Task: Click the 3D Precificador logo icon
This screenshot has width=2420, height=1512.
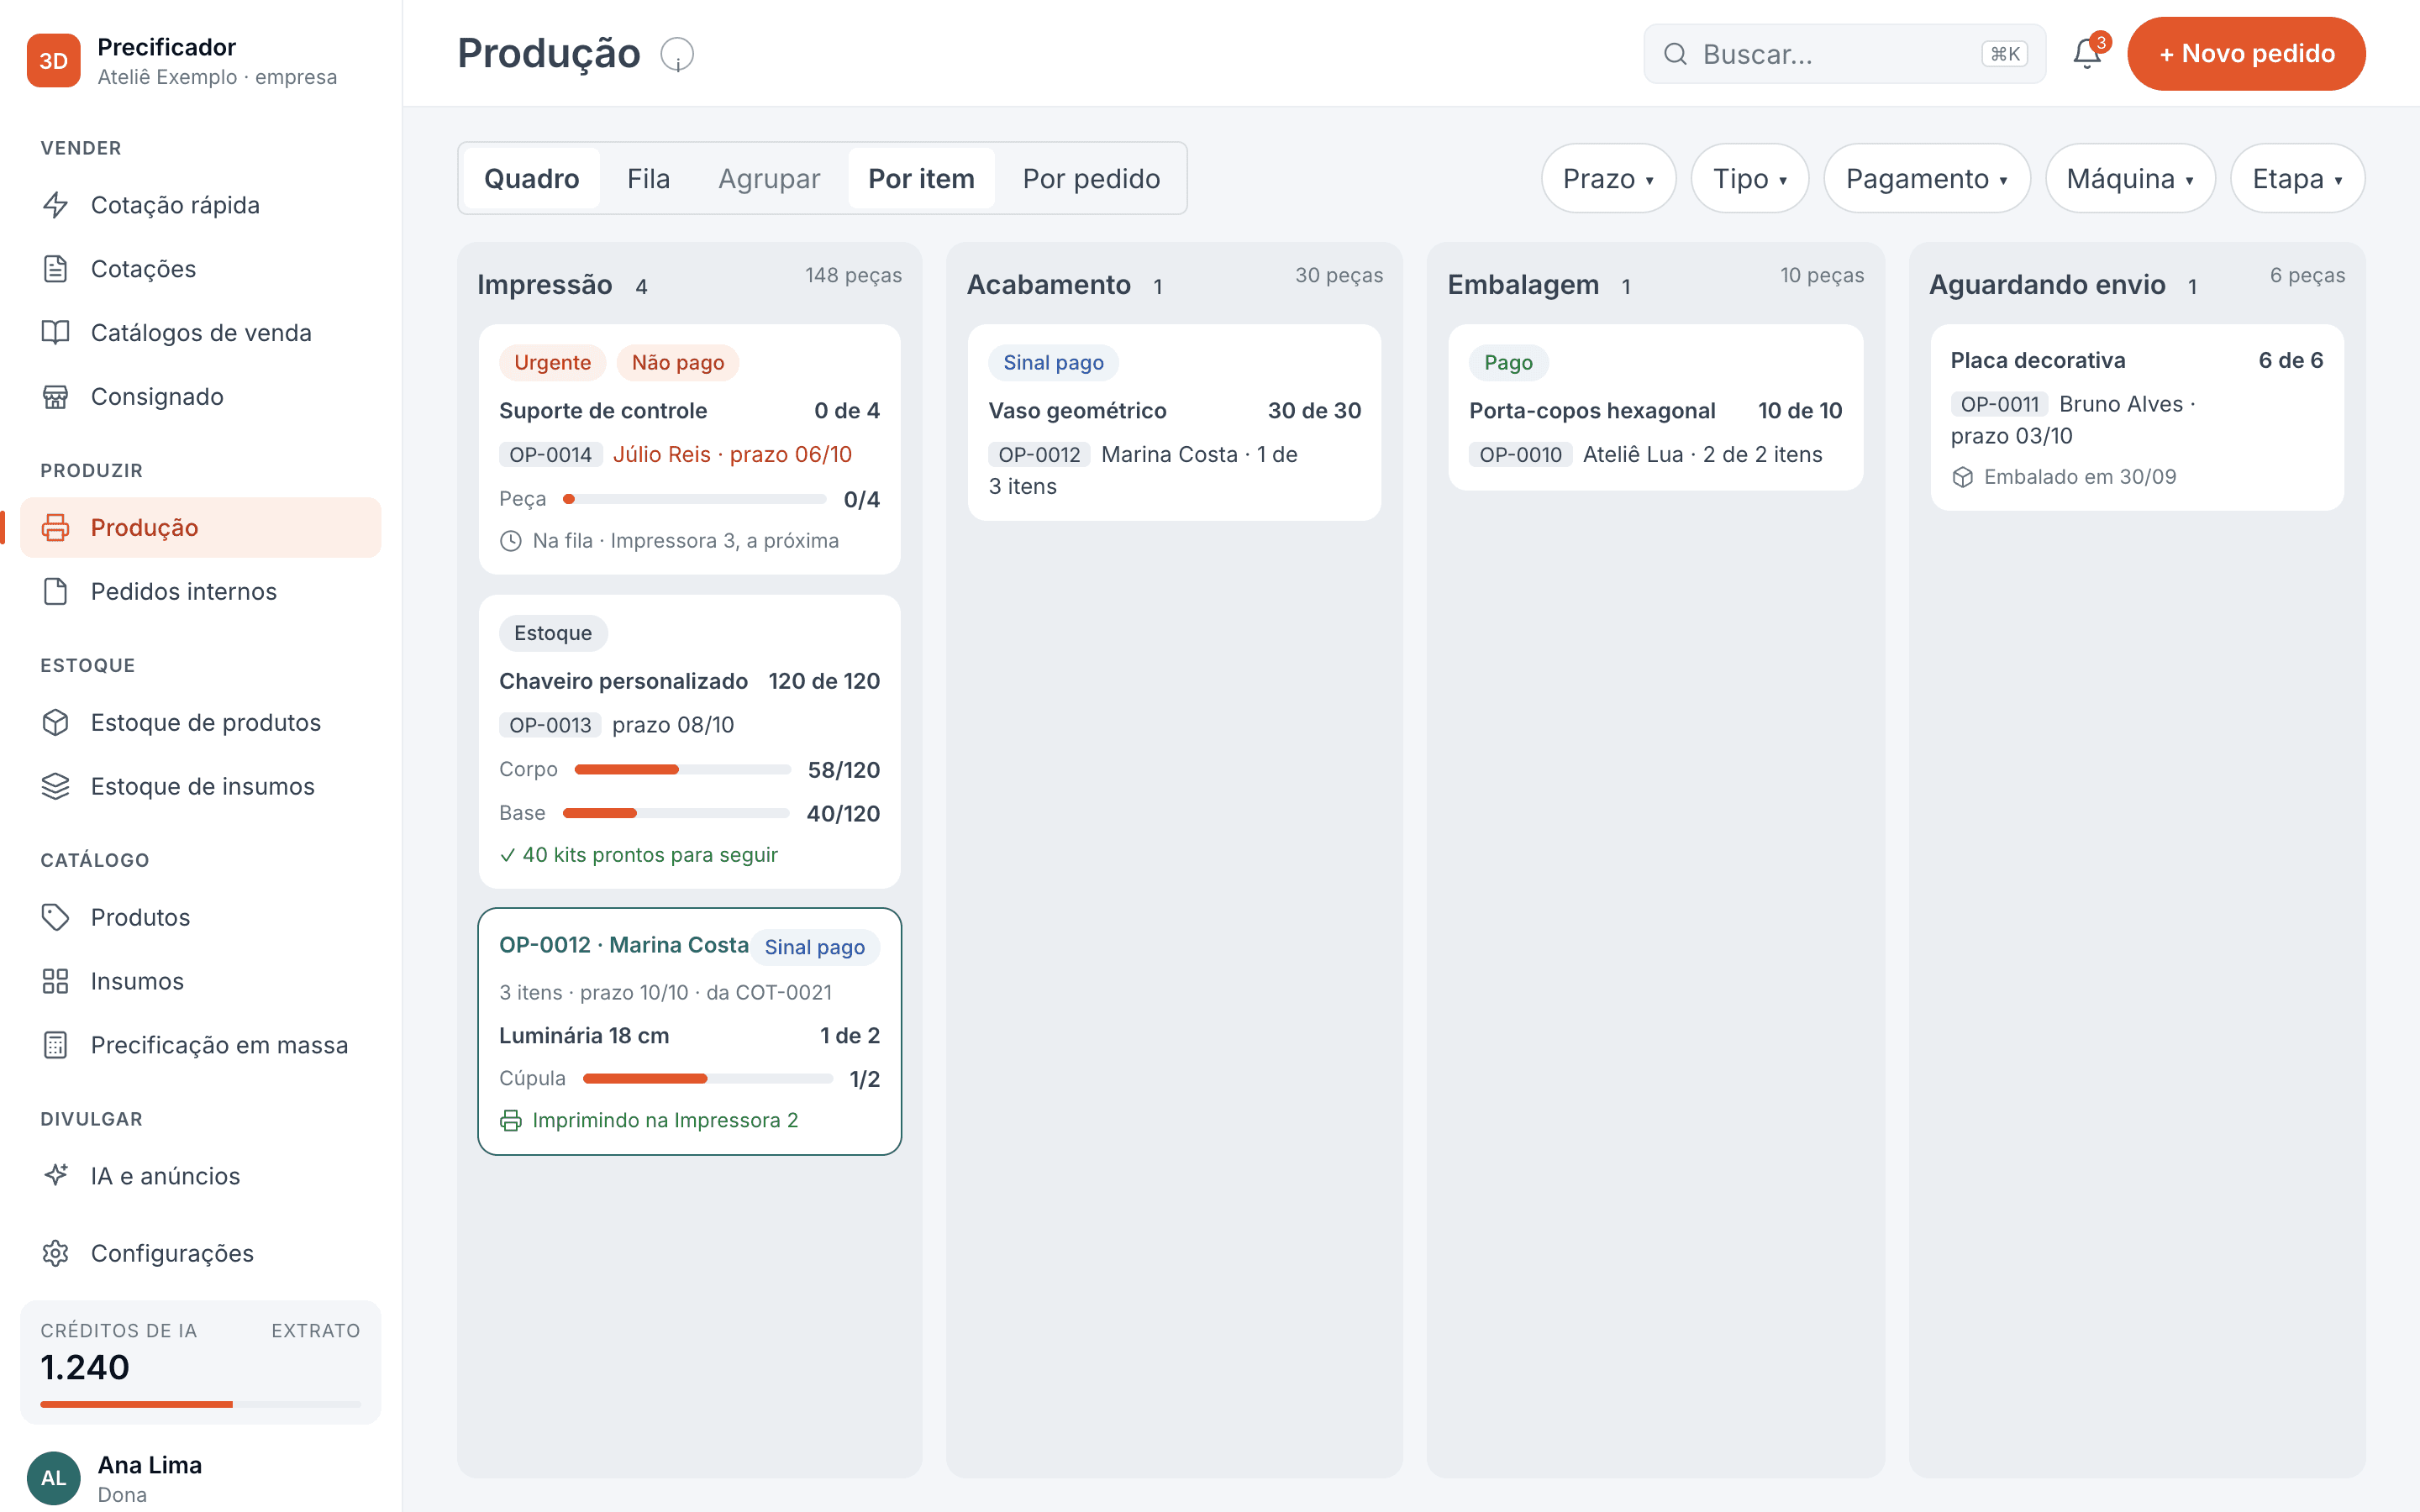Action: (x=54, y=61)
